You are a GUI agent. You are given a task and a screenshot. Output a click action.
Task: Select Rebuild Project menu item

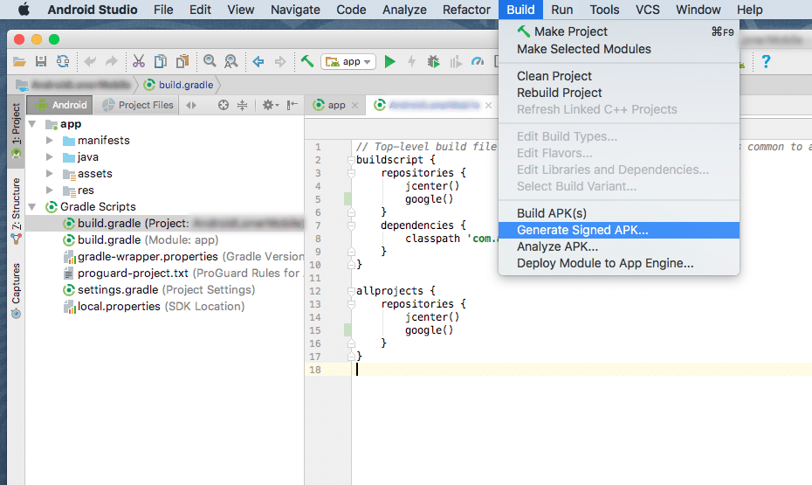619,93
